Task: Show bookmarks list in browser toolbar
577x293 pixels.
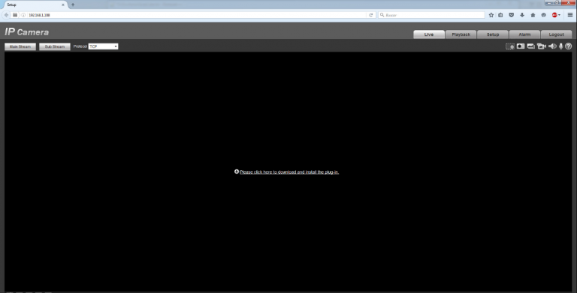Action: pos(500,15)
